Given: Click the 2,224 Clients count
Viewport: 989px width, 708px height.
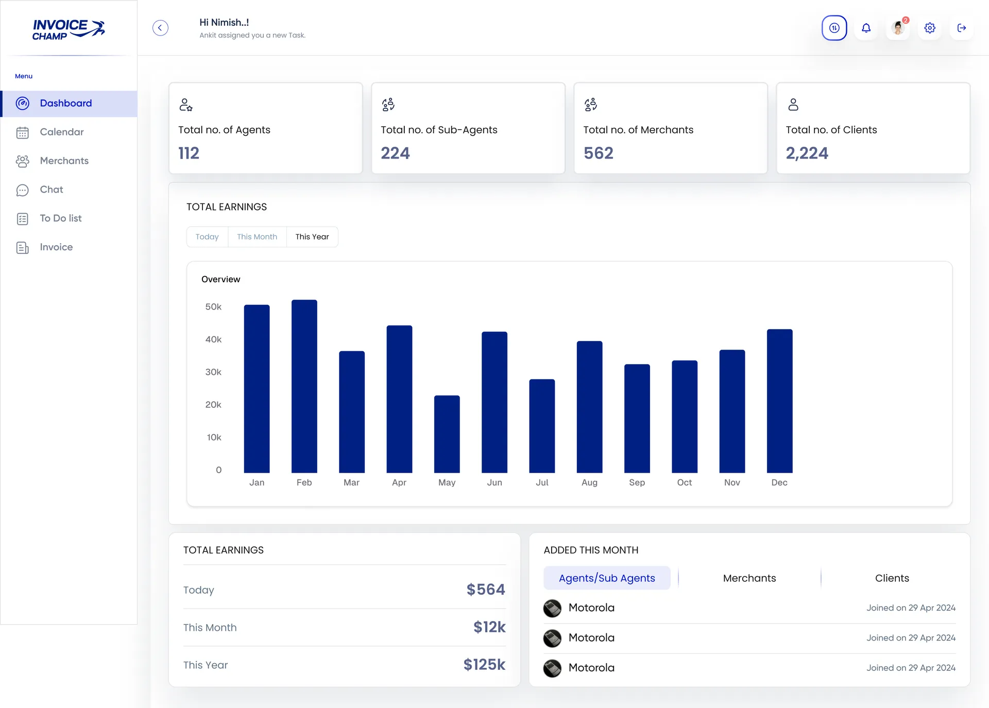Looking at the screenshot, I should click(807, 153).
